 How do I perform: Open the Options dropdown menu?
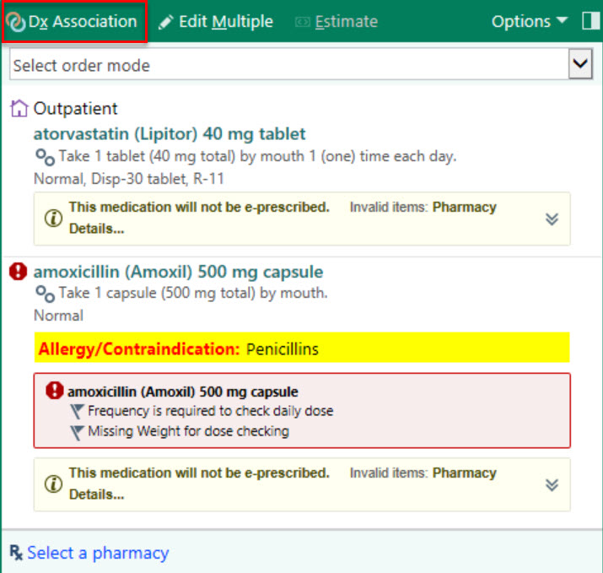(x=530, y=22)
